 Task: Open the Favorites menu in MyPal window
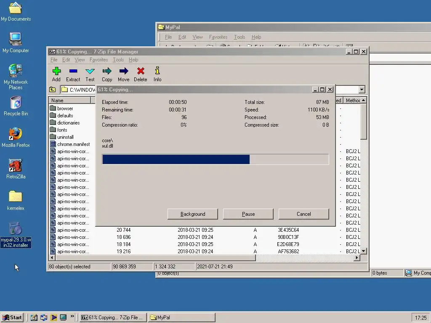tap(218, 37)
